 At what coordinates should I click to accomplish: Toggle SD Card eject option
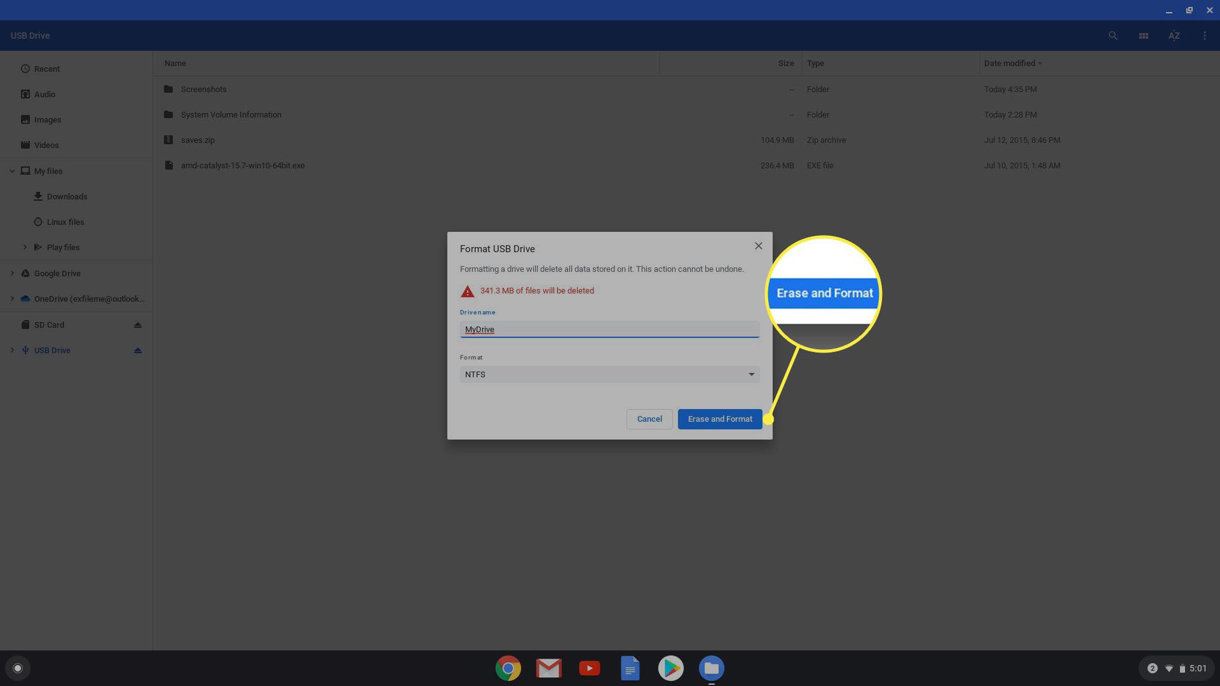(x=137, y=325)
